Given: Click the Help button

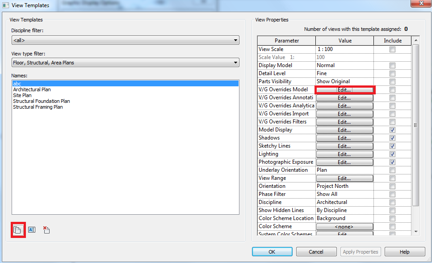Looking at the screenshot, I should click(x=404, y=252).
